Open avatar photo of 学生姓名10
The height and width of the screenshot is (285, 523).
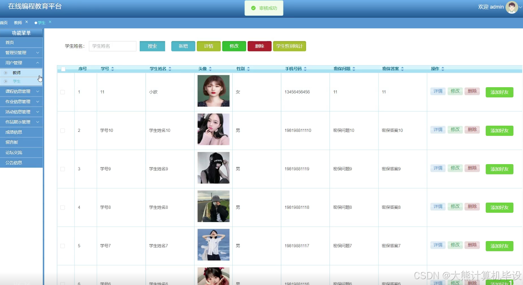tap(214, 129)
